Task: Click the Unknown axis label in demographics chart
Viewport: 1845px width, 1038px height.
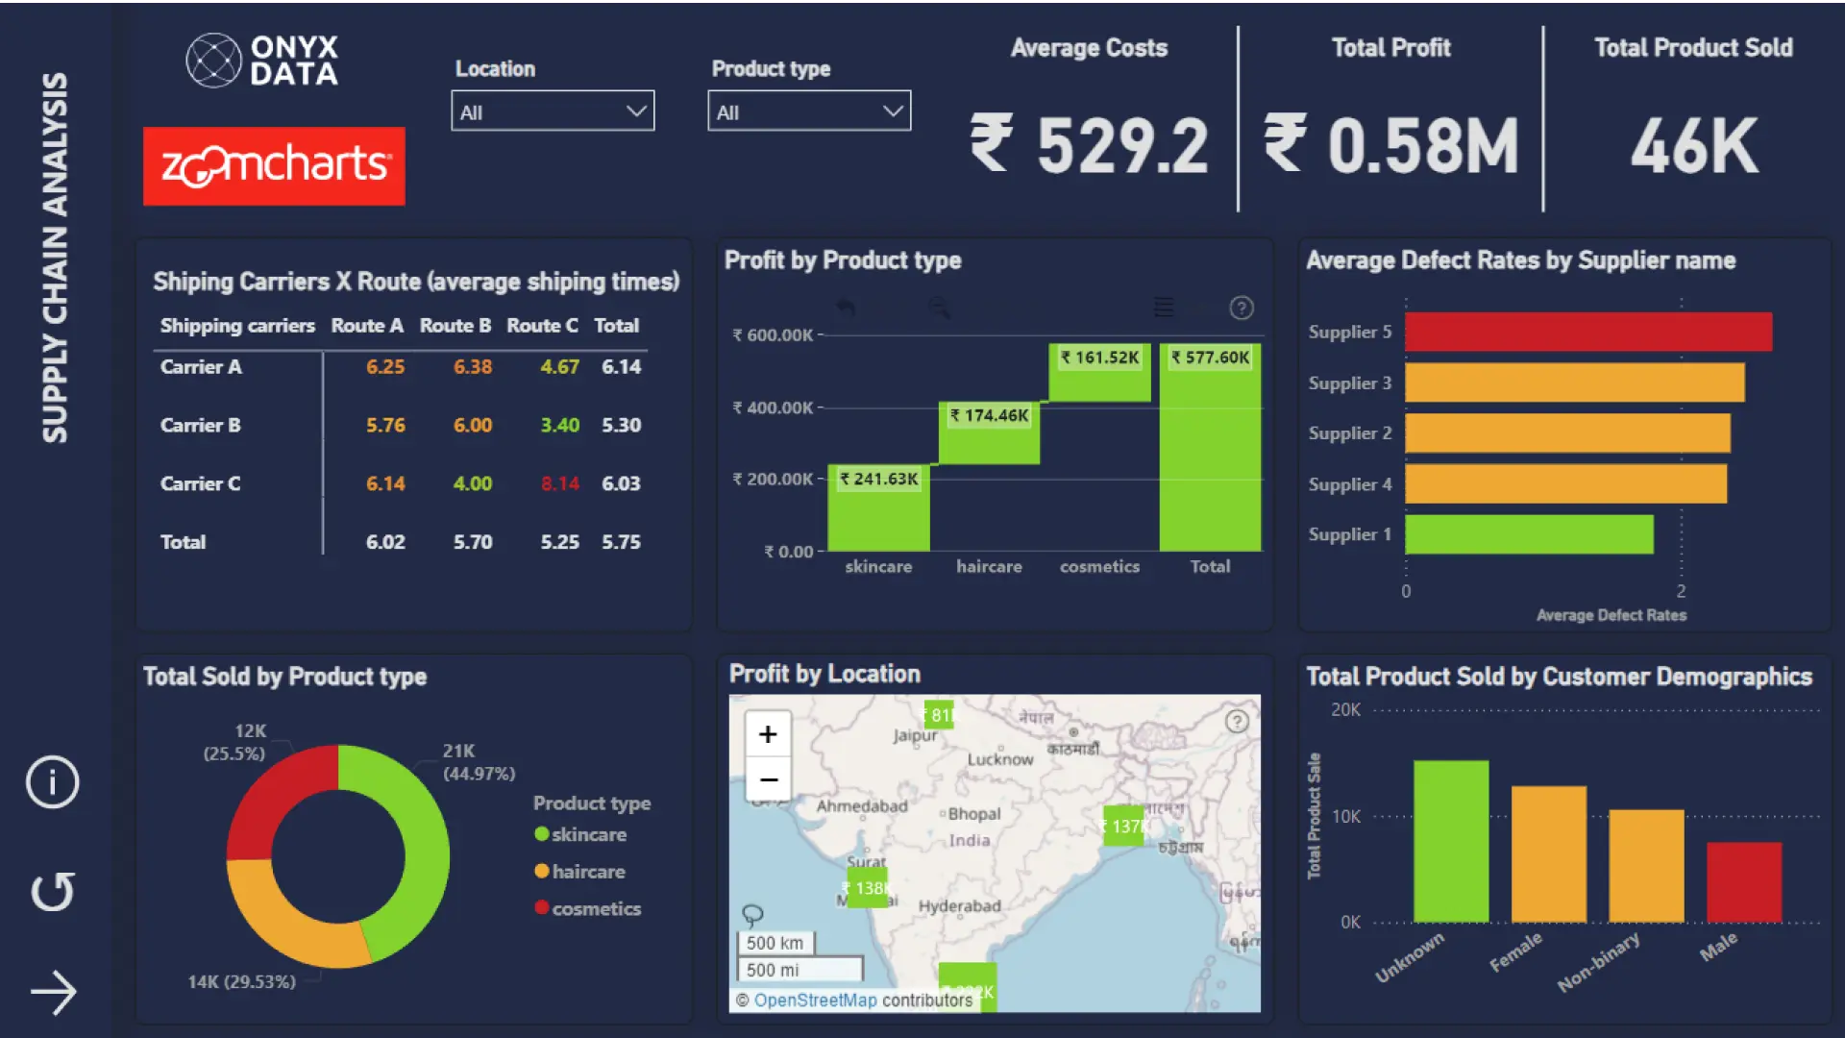Action: (x=1409, y=957)
